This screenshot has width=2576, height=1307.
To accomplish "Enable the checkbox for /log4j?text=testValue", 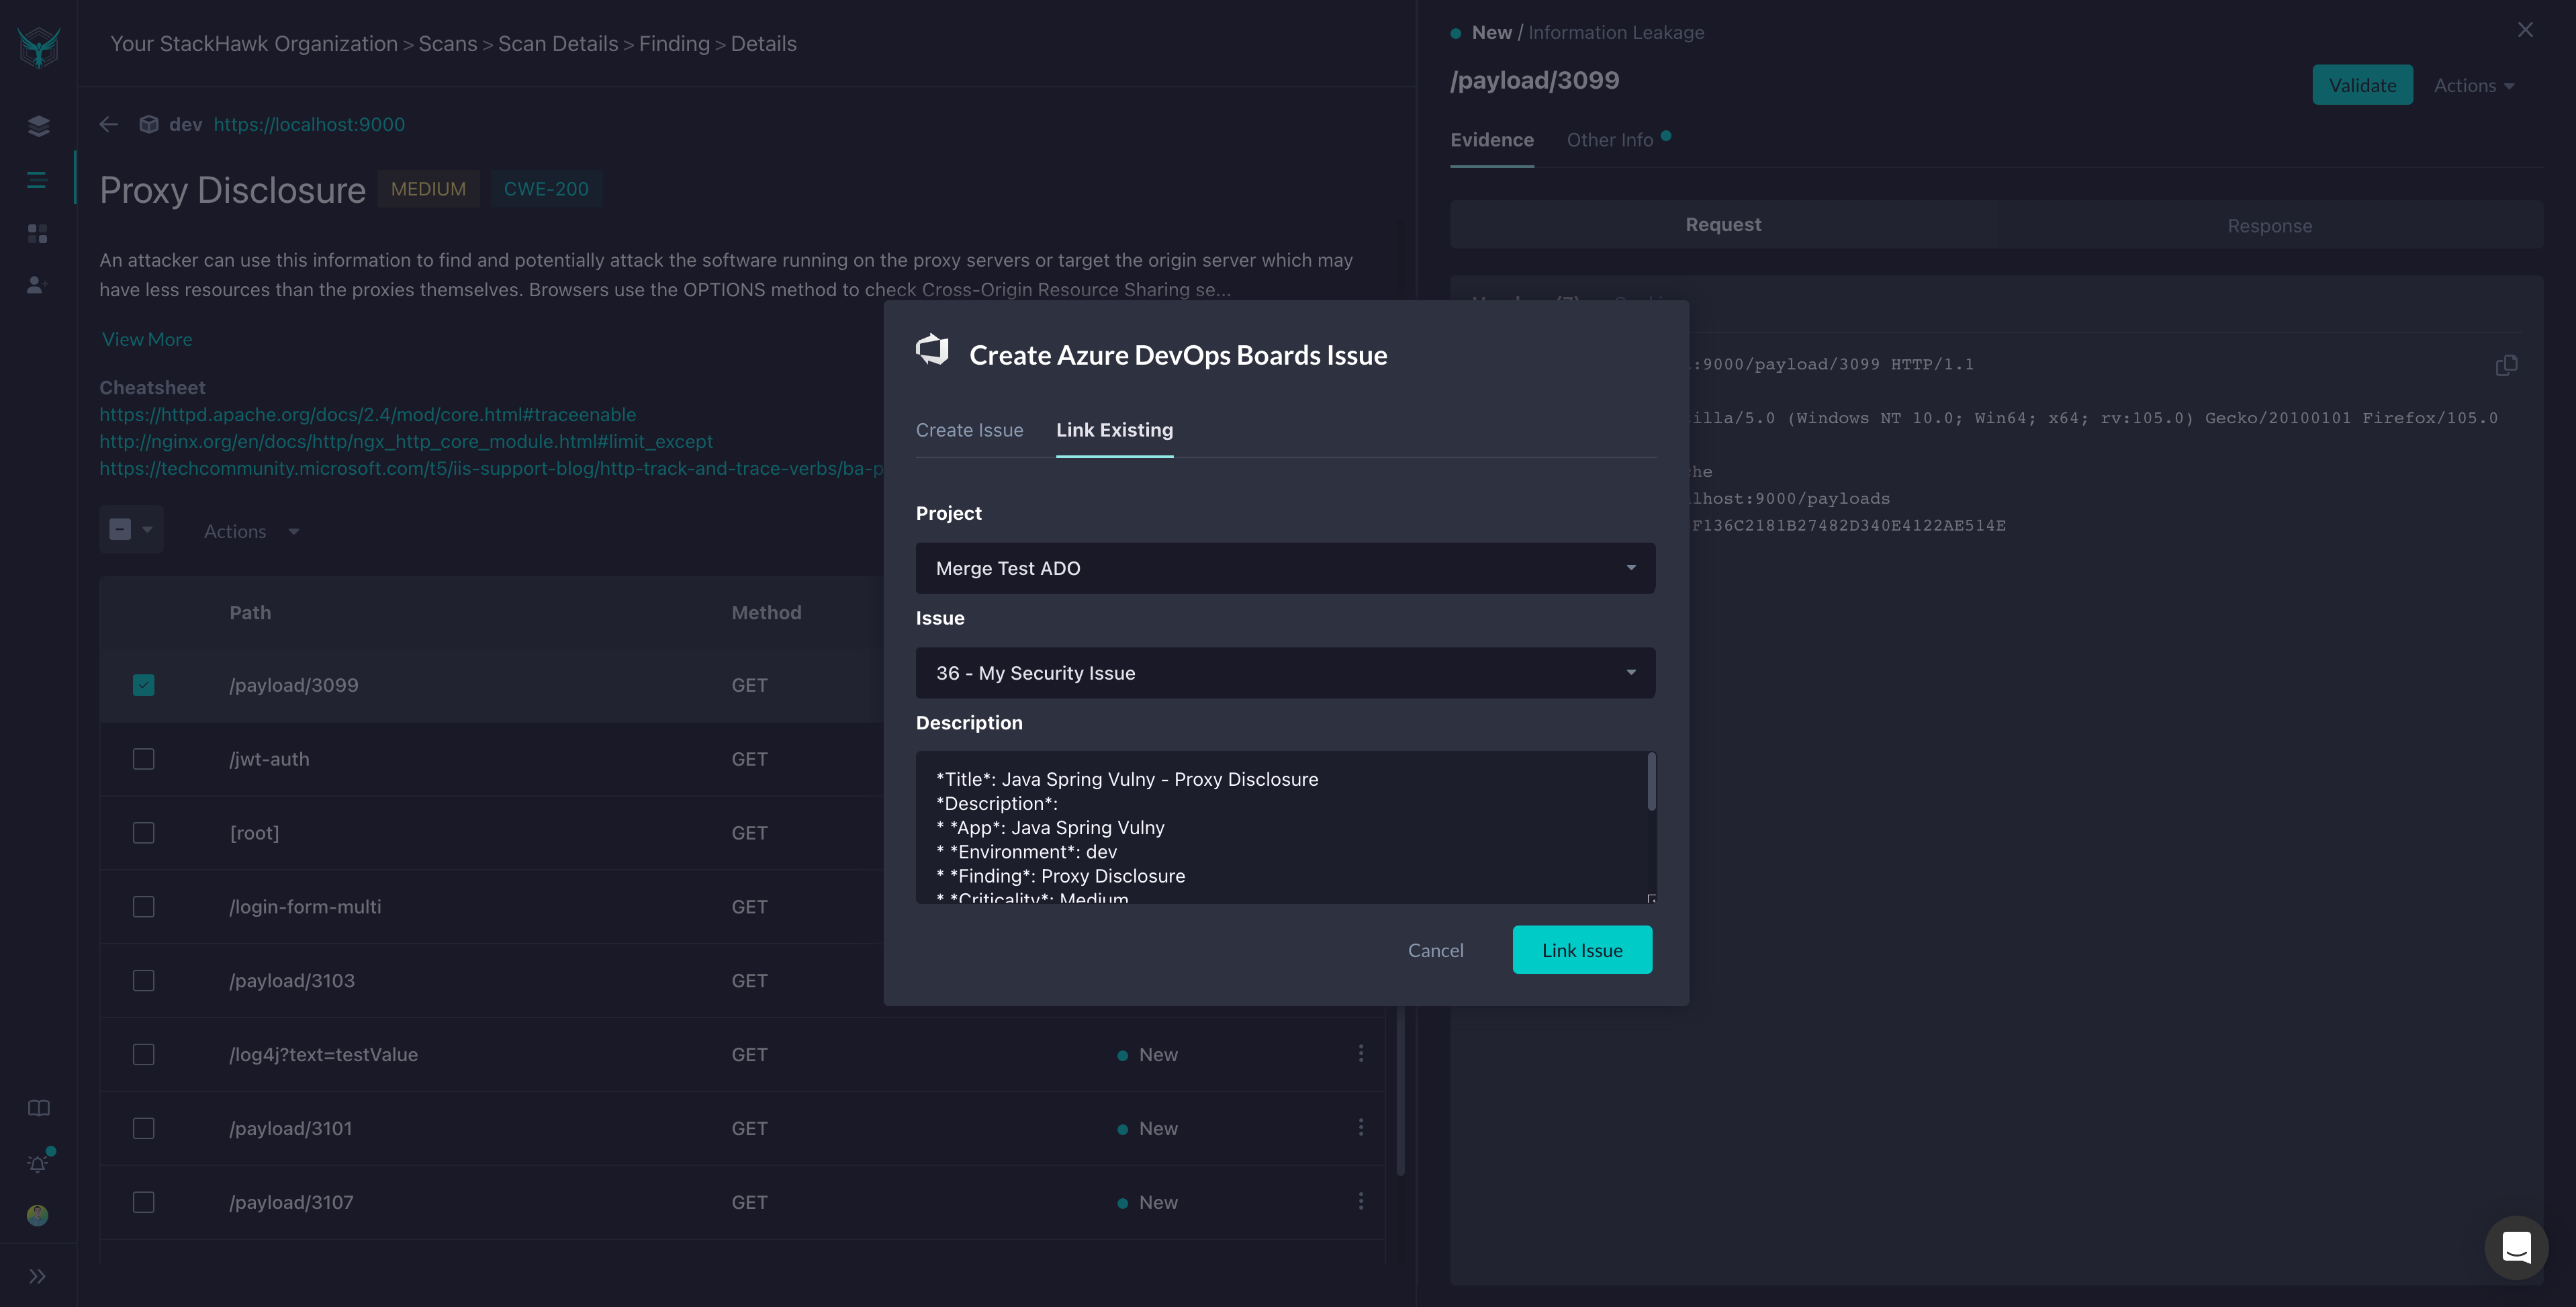I will tap(143, 1054).
